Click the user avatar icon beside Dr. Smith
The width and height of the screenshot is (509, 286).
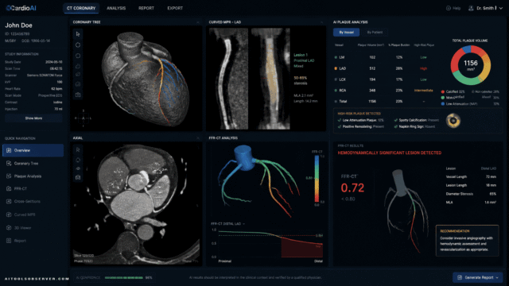(471, 8)
